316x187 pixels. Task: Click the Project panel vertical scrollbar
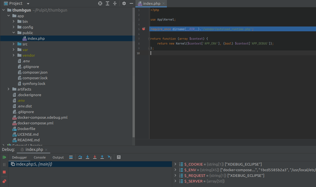pyautogui.click(x=133, y=73)
